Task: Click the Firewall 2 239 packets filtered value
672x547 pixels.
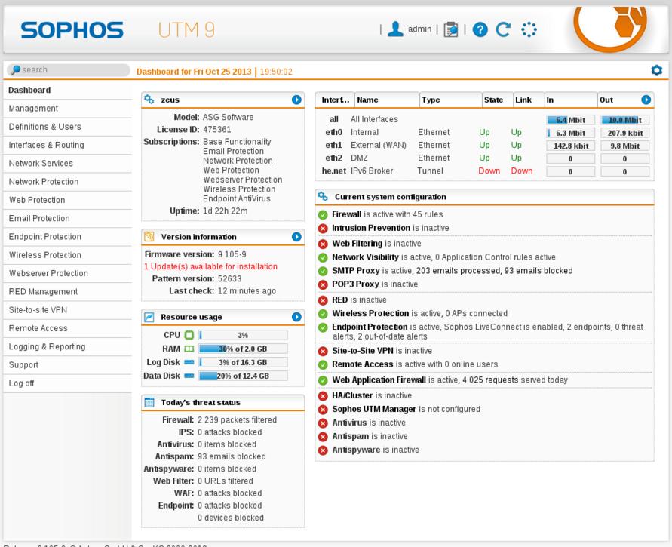Action: pyautogui.click(x=237, y=420)
